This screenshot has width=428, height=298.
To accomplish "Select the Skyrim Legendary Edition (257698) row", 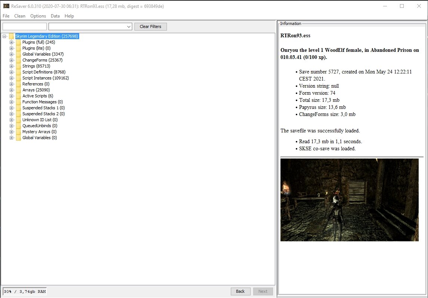I will [x=47, y=36].
